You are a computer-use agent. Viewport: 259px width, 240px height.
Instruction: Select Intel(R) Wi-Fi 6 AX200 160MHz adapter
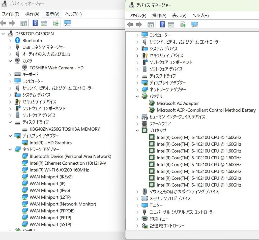click(x=59, y=170)
